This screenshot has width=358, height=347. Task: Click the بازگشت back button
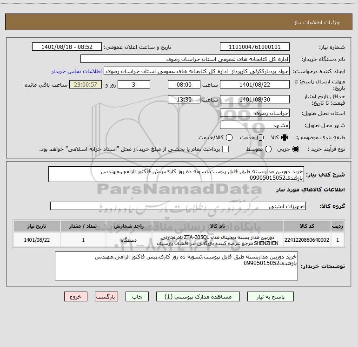106,296
